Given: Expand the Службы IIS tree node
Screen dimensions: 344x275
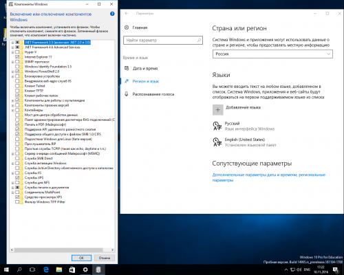Looking at the screenshot, I should (x=12, y=173).
